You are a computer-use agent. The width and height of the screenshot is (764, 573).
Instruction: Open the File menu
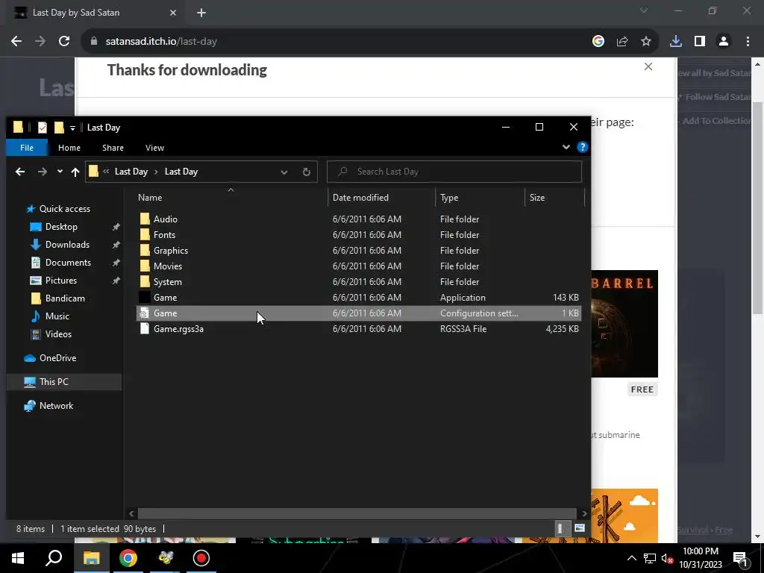27,148
